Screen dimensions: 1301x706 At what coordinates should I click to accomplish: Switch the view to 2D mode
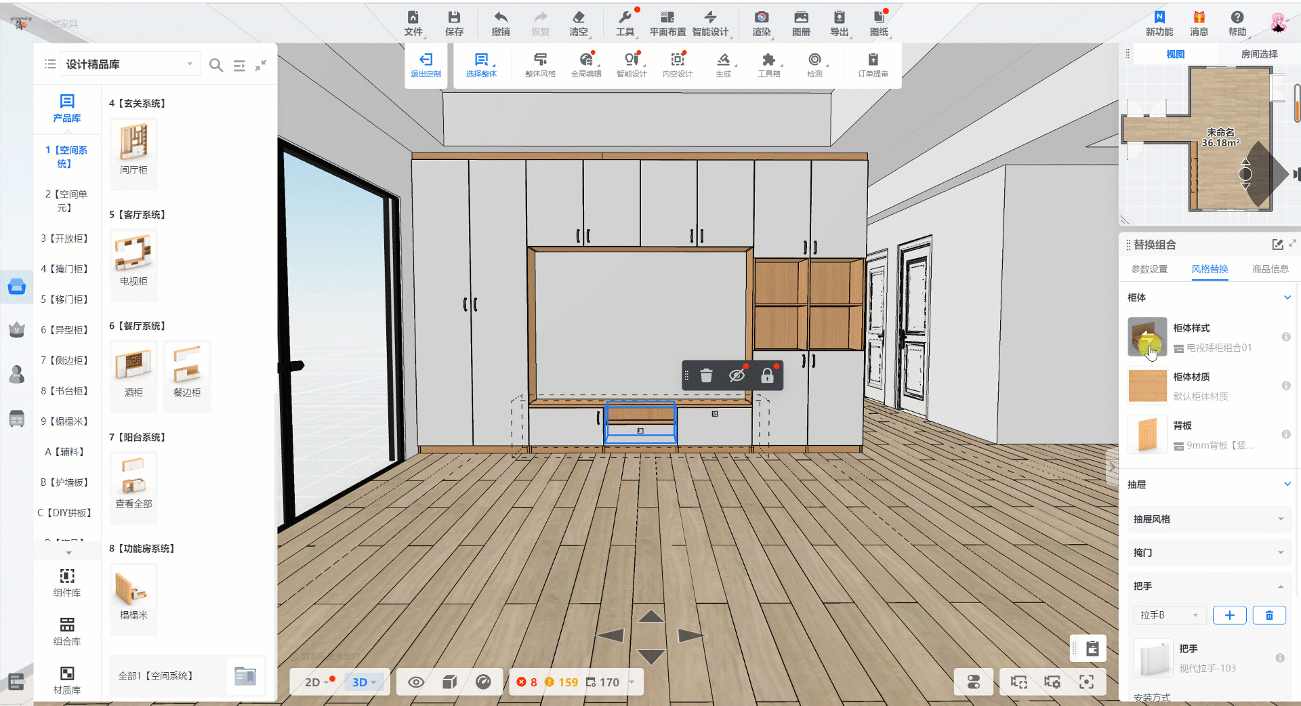pos(313,682)
